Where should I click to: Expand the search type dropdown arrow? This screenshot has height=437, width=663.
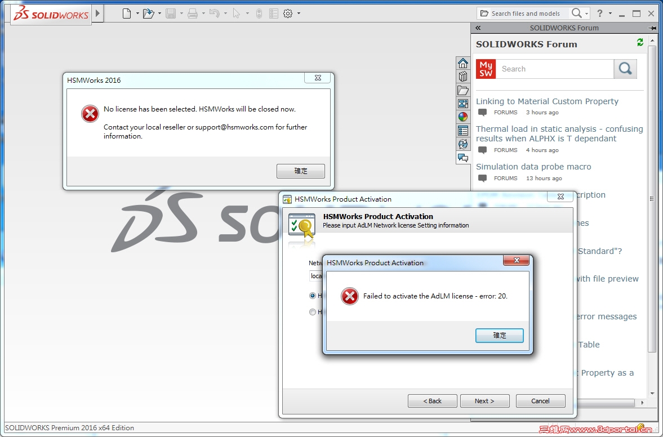587,14
